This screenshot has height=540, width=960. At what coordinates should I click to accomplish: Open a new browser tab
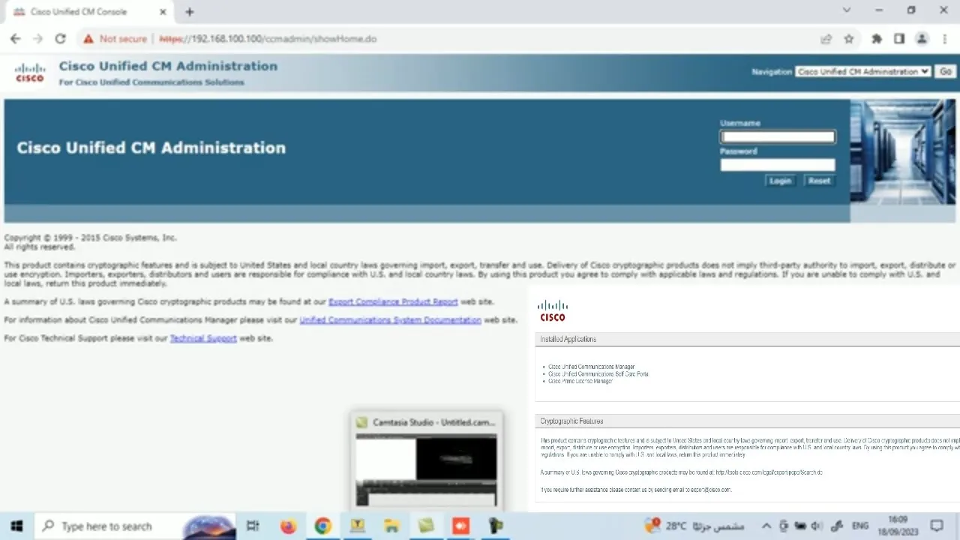point(190,11)
